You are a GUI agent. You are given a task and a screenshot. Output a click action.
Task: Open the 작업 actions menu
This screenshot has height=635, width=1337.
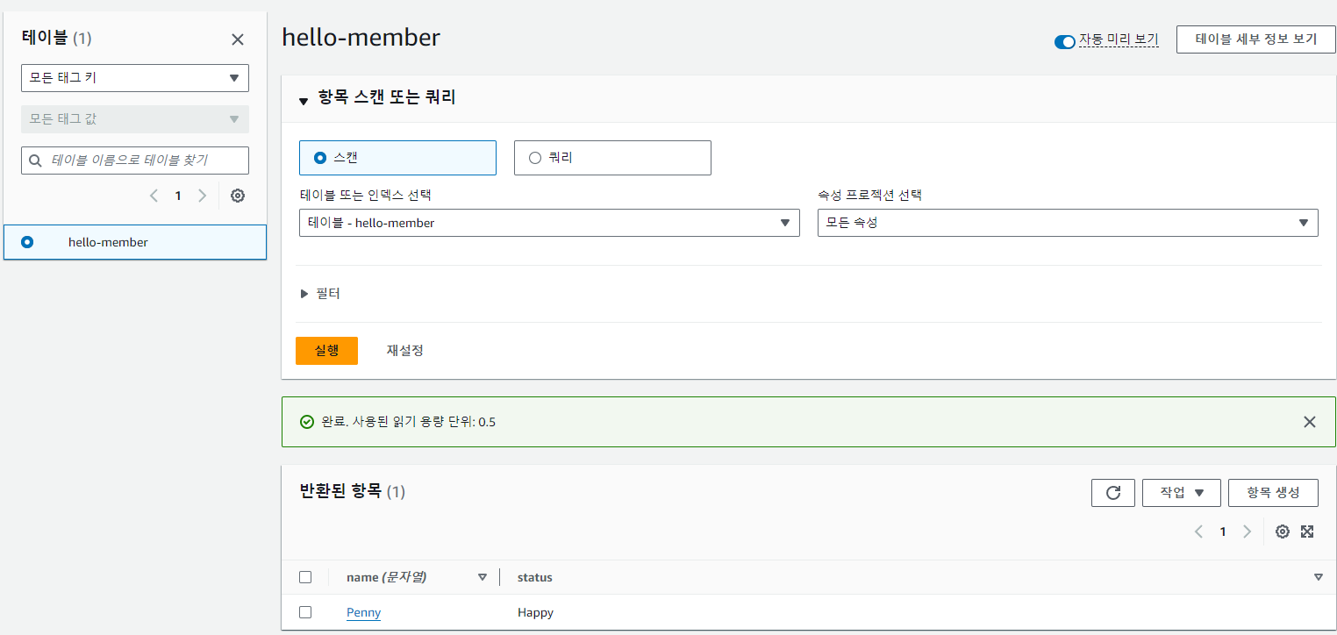pyautogui.click(x=1181, y=493)
